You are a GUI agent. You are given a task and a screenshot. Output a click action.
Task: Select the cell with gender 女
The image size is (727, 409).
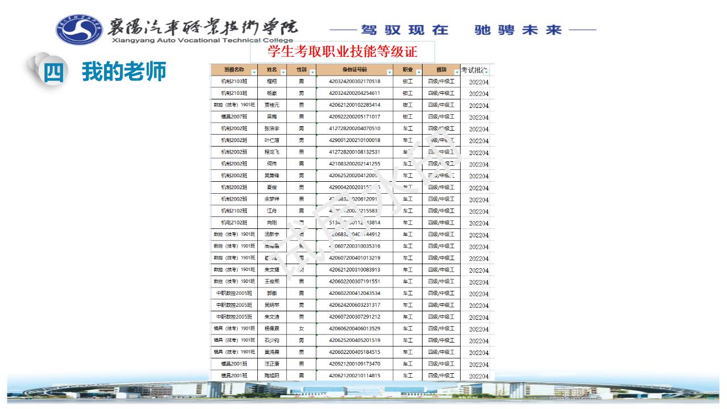tap(302, 328)
